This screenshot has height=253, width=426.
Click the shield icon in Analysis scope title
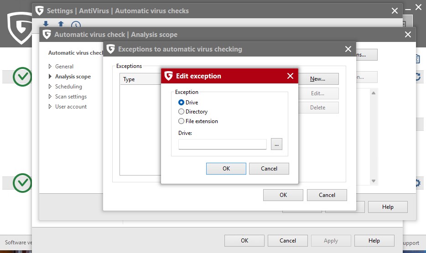(47, 35)
